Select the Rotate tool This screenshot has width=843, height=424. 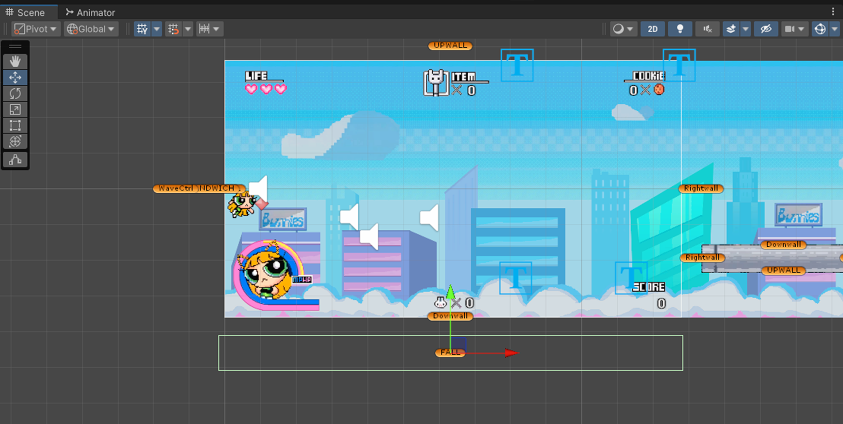pos(15,93)
